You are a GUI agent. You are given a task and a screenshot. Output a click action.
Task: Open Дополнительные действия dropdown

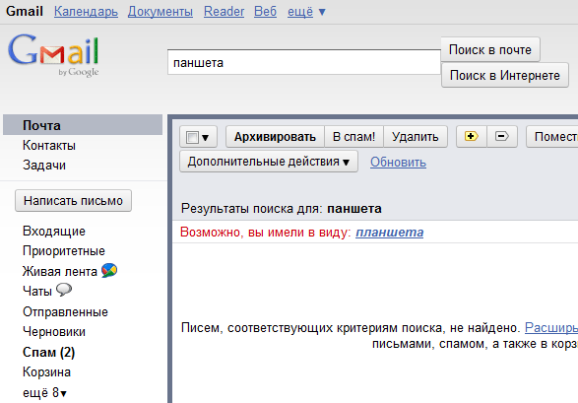tap(269, 162)
